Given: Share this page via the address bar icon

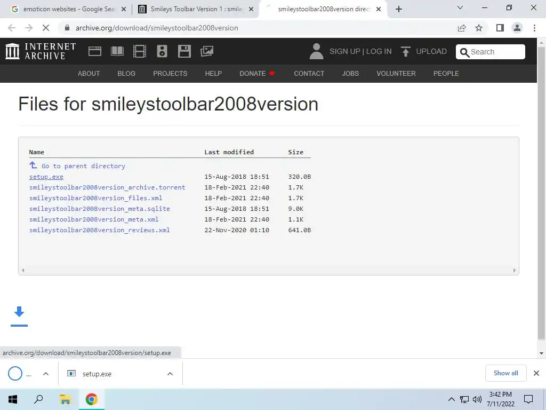Looking at the screenshot, I should [x=462, y=28].
